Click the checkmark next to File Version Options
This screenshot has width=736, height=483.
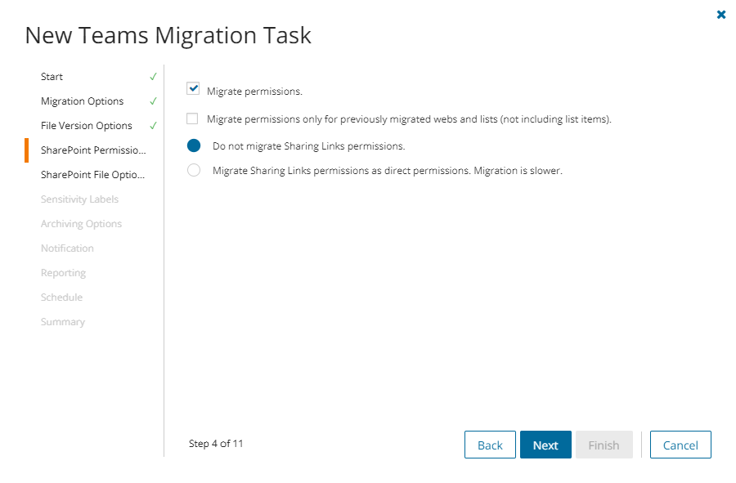coord(153,126)
